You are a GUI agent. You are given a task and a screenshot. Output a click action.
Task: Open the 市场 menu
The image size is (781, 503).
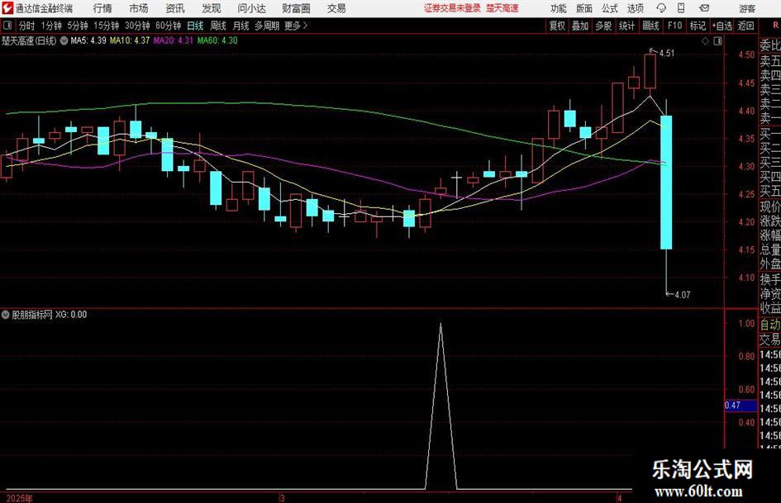coord(139,8)
